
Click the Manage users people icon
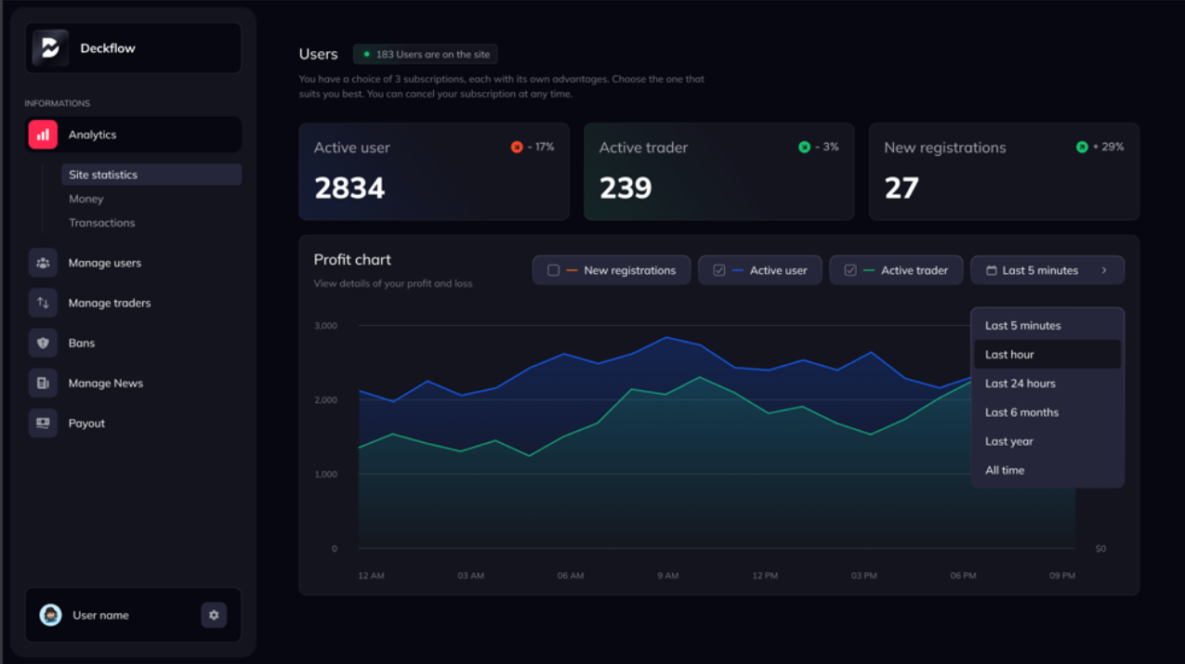(x=43, y=263)
